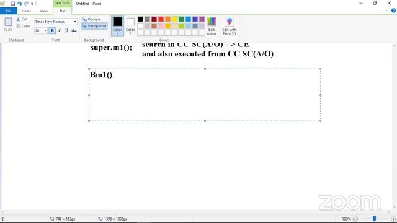Collapse the ribbon with the chevron
Screen dimensions: 397x223
click(386, 11)
